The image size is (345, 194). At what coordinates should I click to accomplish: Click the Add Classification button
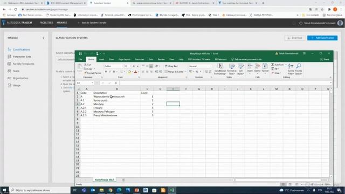pos(322,38)
